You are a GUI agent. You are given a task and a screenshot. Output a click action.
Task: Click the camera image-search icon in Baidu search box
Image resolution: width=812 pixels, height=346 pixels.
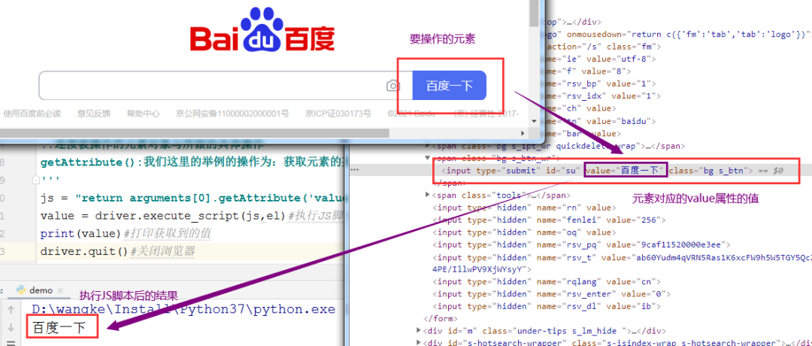pyautogui.click(x=393, y=86)
